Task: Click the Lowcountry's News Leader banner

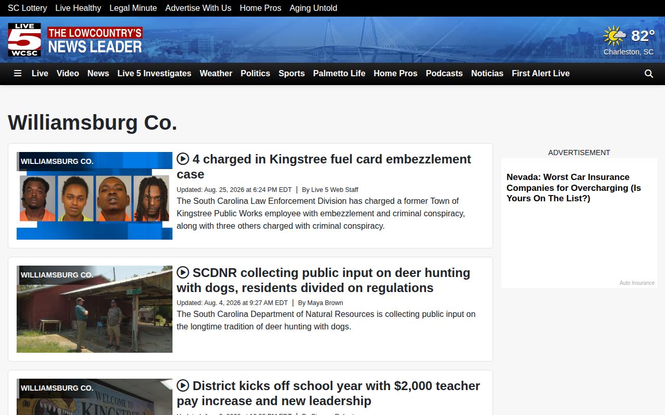Action: 95,40
